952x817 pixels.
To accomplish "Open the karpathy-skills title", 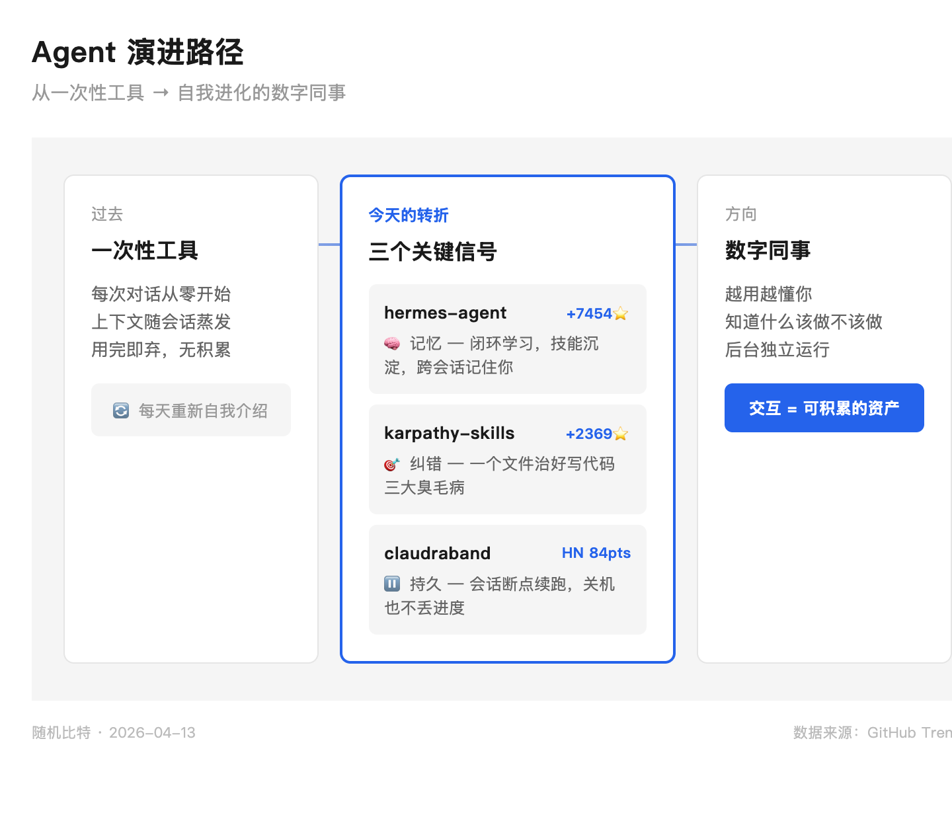I will coord(450,433).
